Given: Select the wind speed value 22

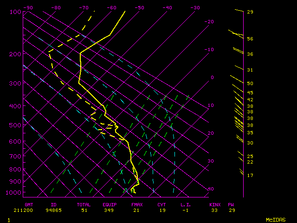Looking at the screenshot, I should click(250, 162).
